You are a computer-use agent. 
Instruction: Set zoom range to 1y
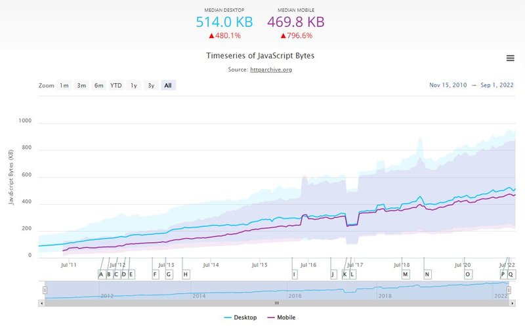[134, 85]
